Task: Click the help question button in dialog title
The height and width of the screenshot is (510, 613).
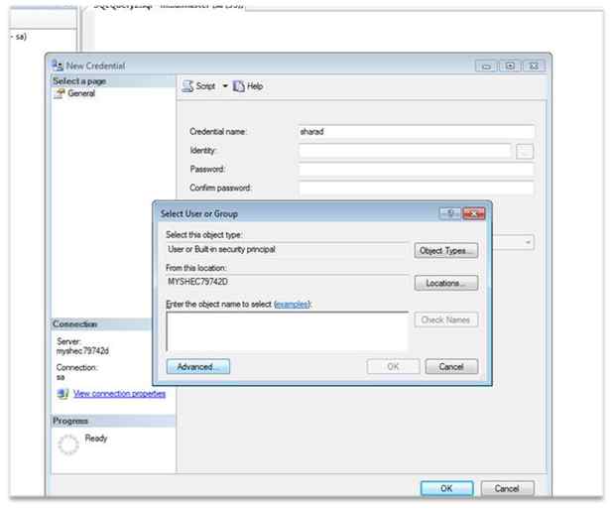Action: point(450,213)
